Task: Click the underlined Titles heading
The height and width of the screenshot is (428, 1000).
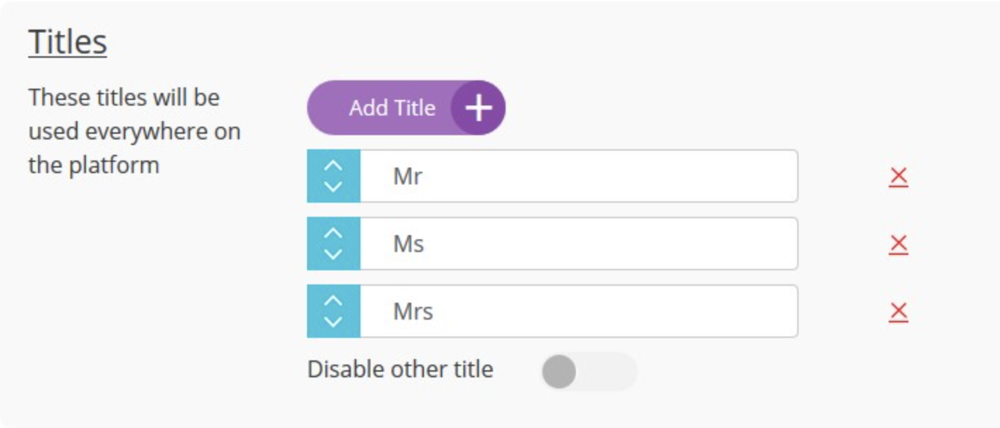Action: coord(68,42)
